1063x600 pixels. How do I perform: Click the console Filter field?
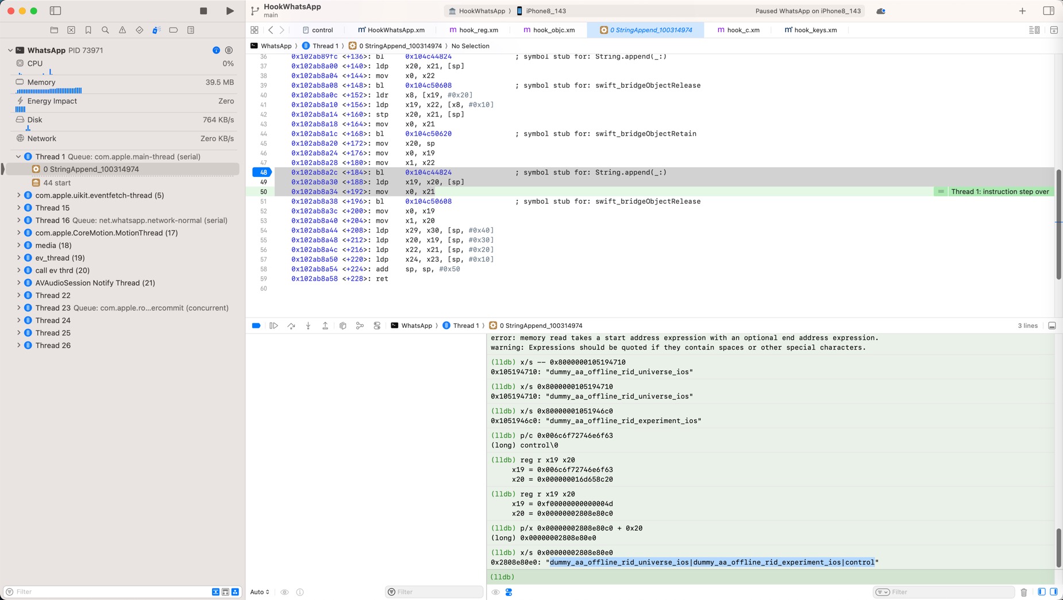coord(943,592)
